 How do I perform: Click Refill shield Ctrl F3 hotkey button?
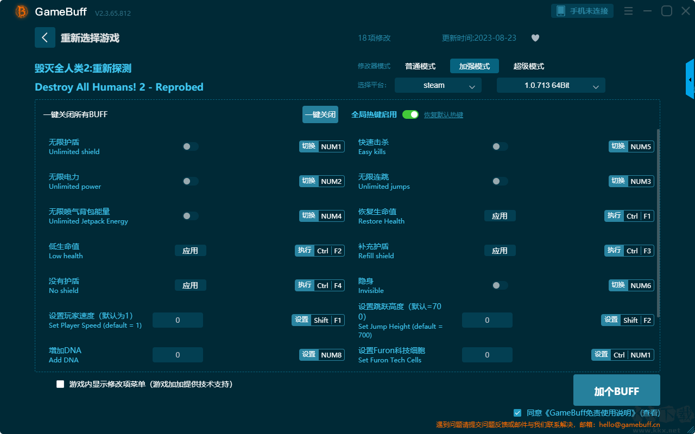(x=629, y=251)
